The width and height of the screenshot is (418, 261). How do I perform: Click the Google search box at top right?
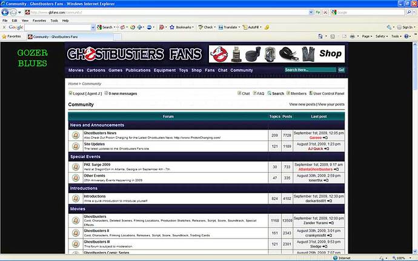point(371,12)
